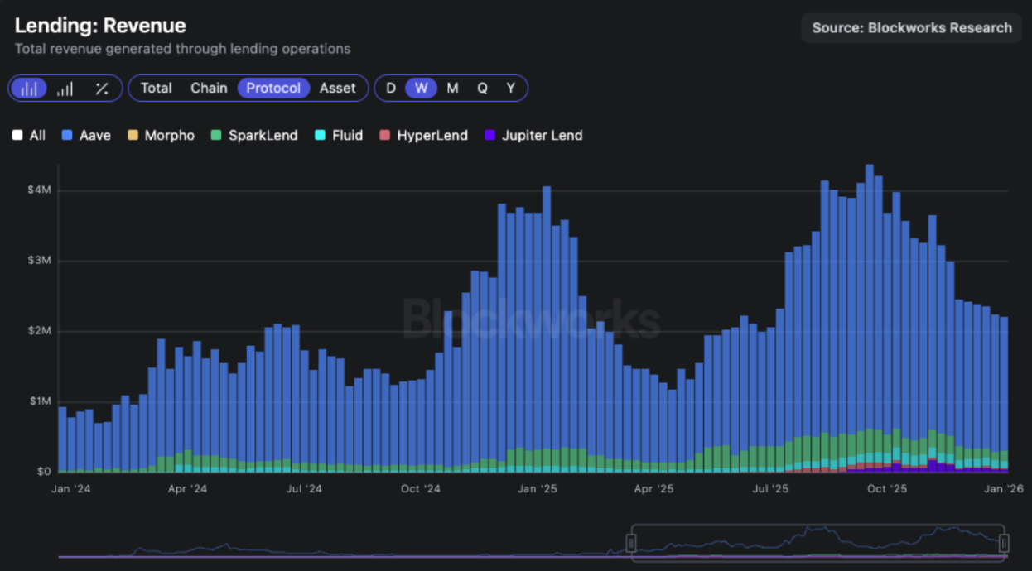Viewport: 1032px width, 571px height.
Task: Click the right handle of range slider
Action: pyautogui.click(x=1004, y=543)
